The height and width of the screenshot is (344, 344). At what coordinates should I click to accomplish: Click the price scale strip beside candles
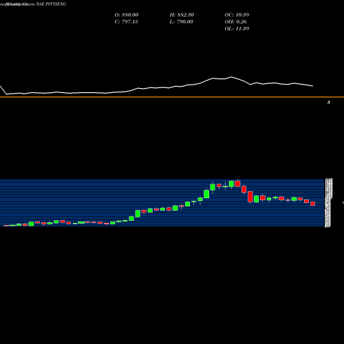coord(328,203)
